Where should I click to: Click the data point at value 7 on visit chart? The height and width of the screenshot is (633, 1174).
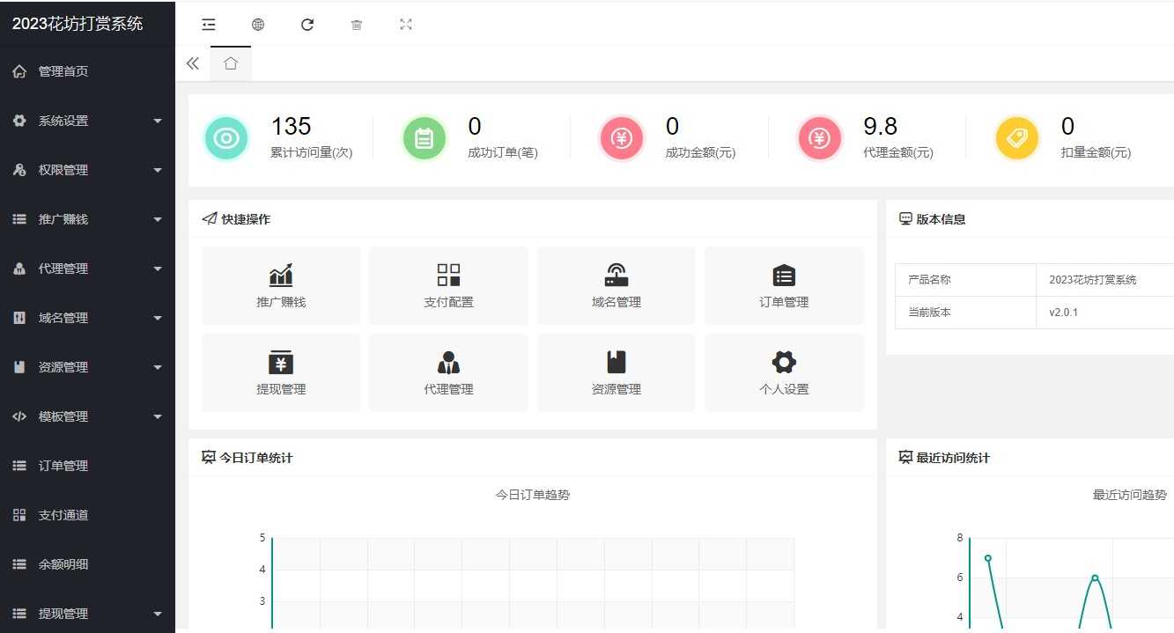988,557
